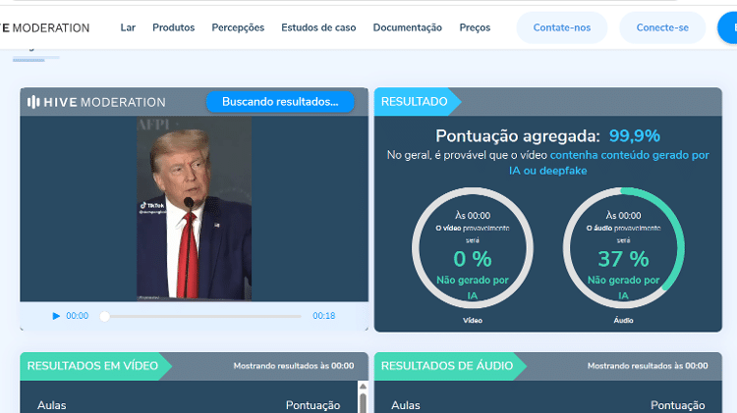The height and width of the screenshot is (413, 737).
Task: Click 'contenha conteúdo gerado por' text
Action: (629, 155)
